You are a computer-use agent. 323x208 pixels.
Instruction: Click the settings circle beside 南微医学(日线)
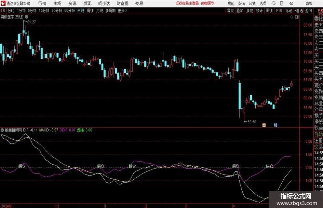(x=27, y=17)
